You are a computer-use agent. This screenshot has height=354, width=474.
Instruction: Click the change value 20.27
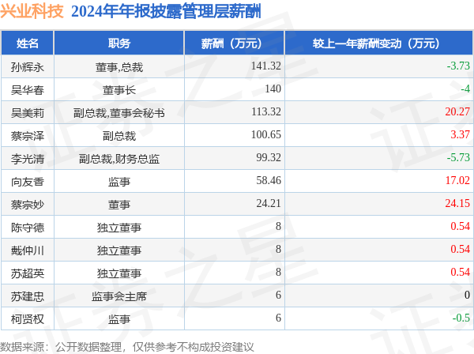pyautogui.click(x=457, y=111)
